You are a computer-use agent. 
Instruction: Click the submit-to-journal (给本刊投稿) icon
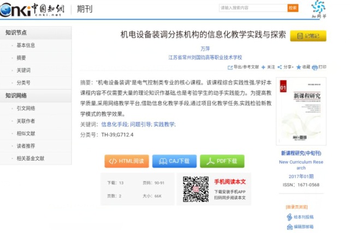[289, 217]
